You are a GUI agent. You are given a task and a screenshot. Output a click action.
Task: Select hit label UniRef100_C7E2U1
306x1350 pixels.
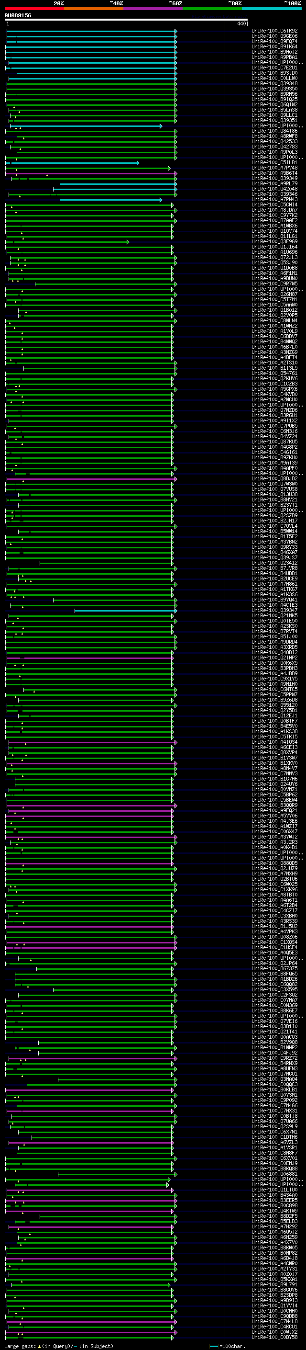pyautogui.click(x=274, y=68)
